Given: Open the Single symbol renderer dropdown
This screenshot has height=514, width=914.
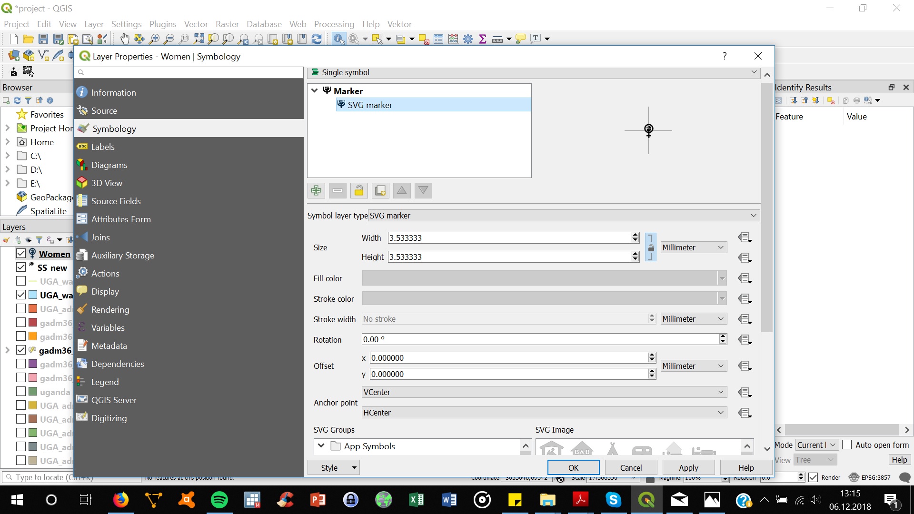Looking at the screenshot, I should (x=534, y=72).
